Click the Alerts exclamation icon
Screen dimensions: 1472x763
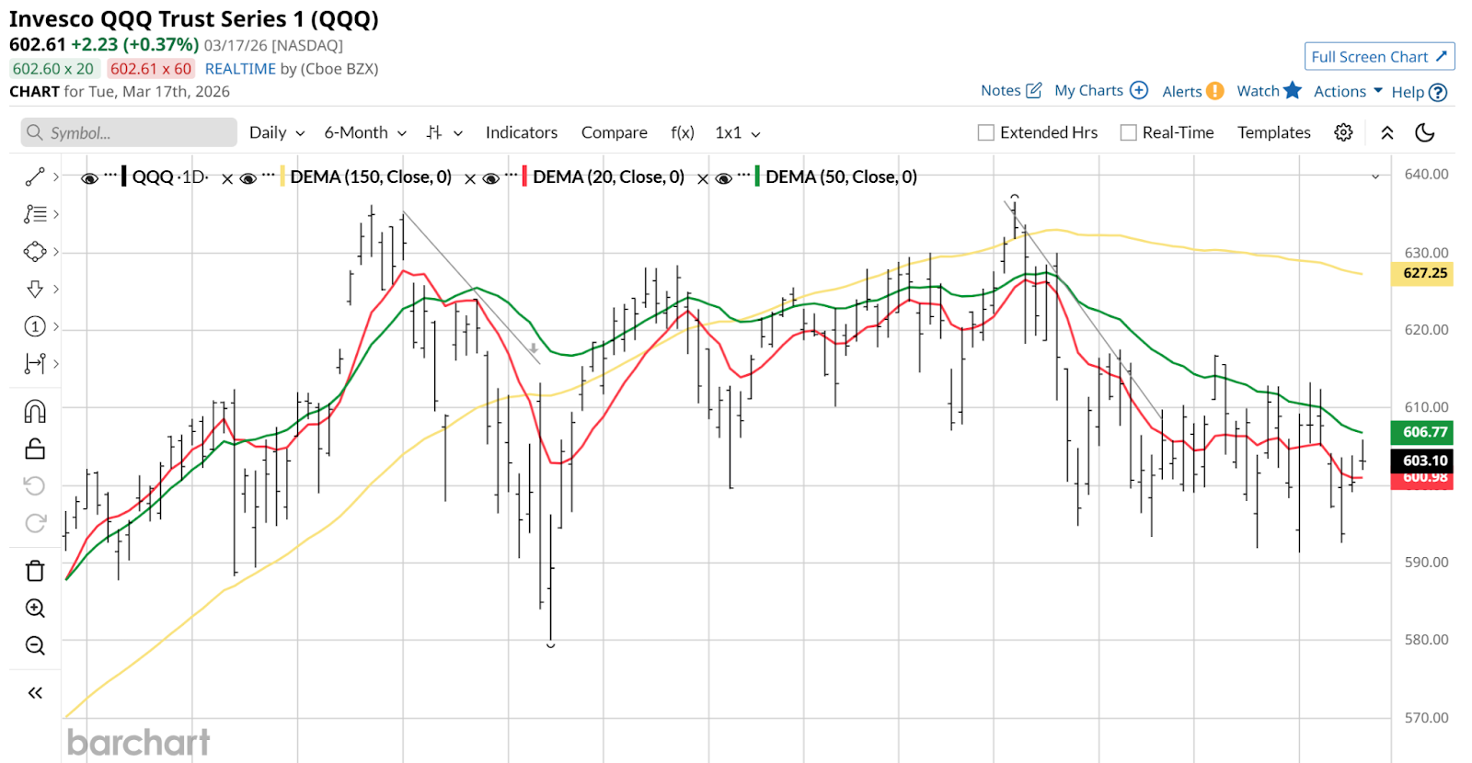[1214, 91]
